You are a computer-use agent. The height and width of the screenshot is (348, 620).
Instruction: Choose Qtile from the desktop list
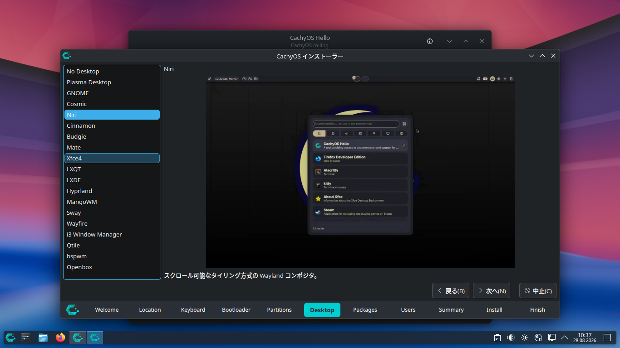(x=112, y=245)
